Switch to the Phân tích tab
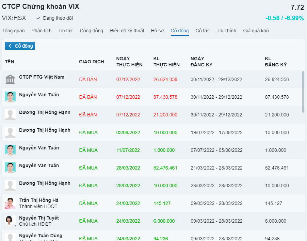Image resolution: width=307 pixels, height=241 pixels. (x=42, y=31)
